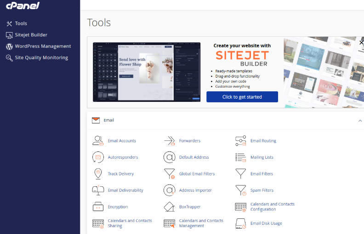This screenshot has height=234, width=364.
Task: Click the Email Disk Usage icon
Action: pos(241,223)
